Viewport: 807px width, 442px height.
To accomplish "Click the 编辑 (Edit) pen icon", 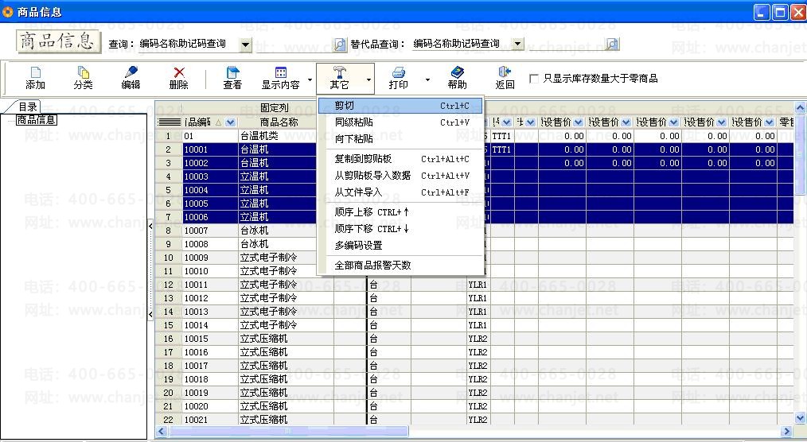I will pos(131,78).
